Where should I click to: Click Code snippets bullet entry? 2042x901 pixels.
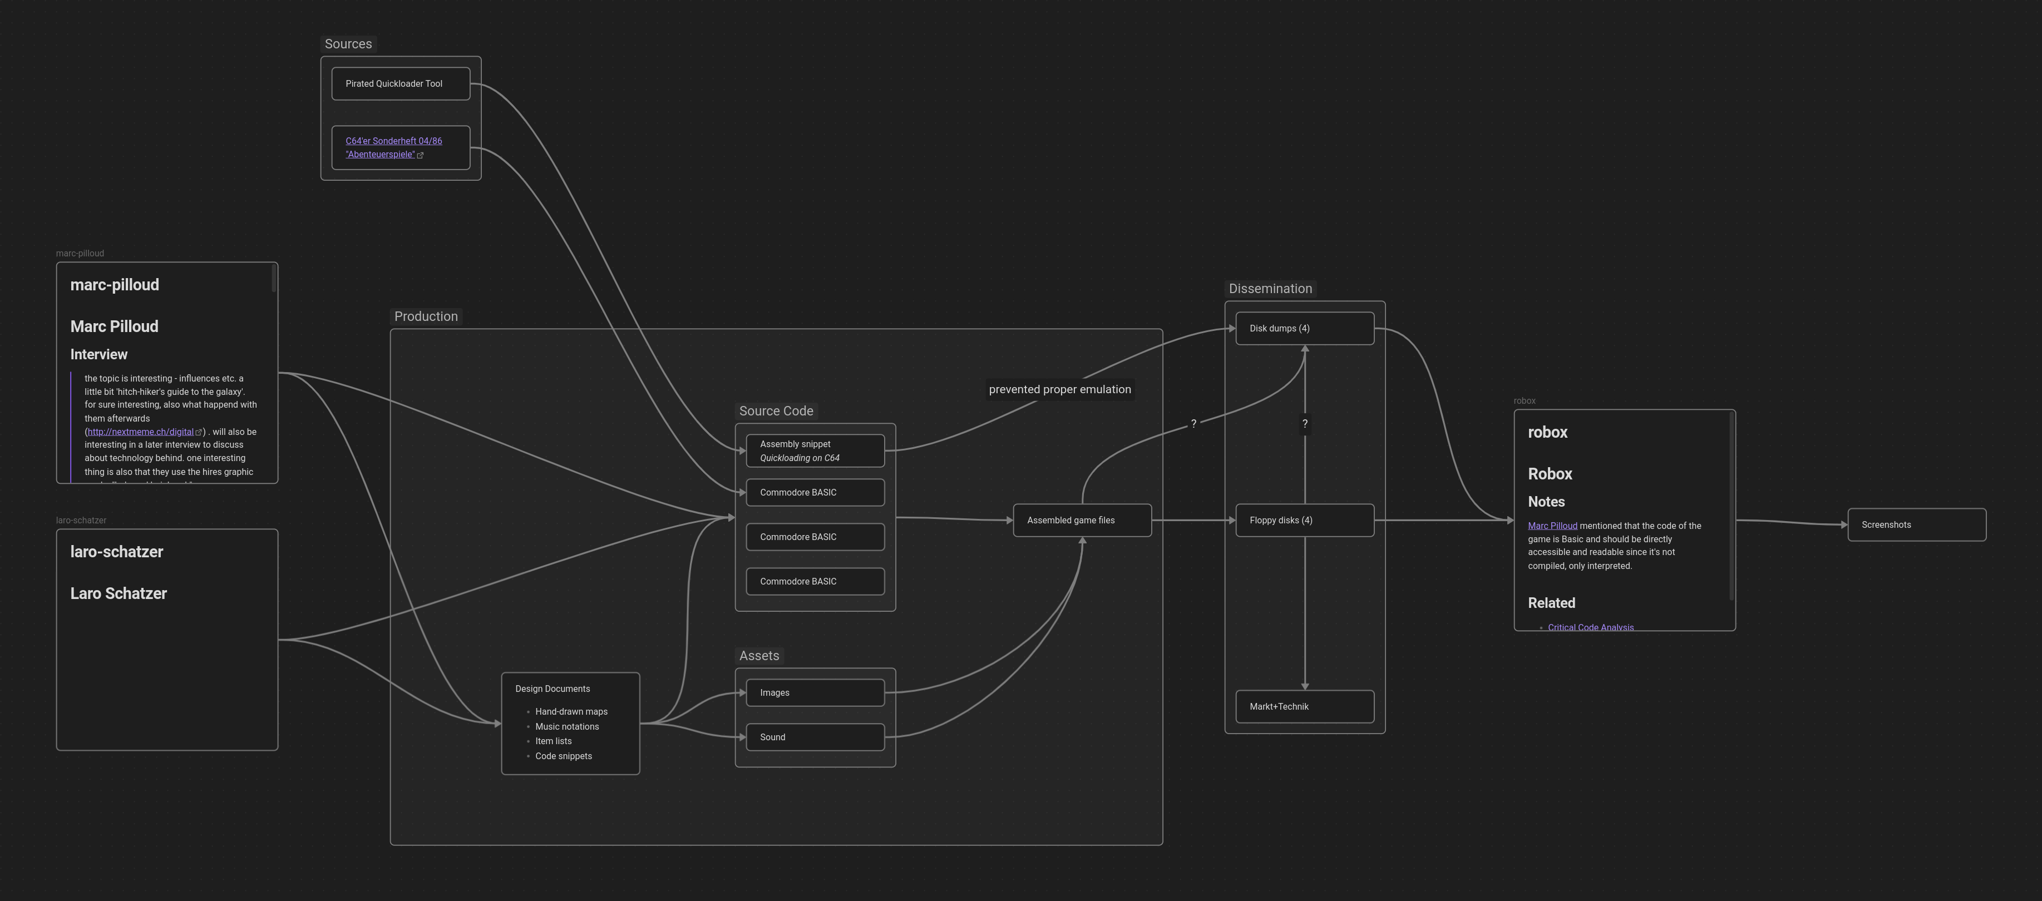(564, 756)
